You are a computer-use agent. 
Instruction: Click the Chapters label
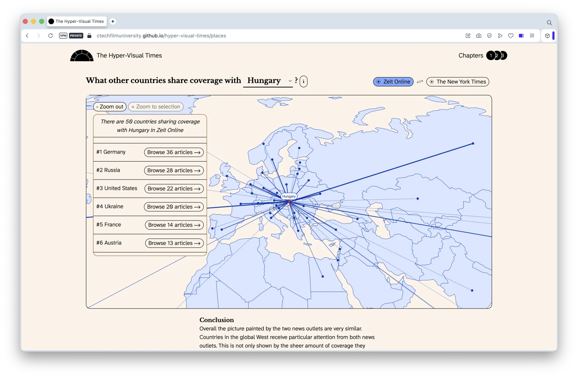[471, 55]
